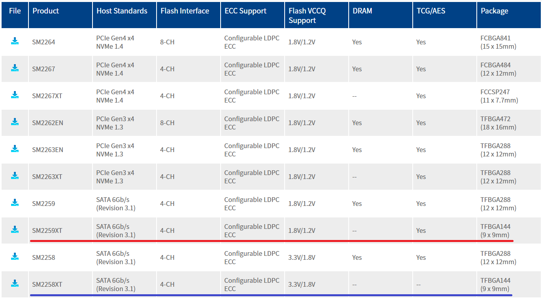The height and width of the screenshot is (299, 542).
Task: Click the TCG/AES column header
Action: tap(431, 11)
